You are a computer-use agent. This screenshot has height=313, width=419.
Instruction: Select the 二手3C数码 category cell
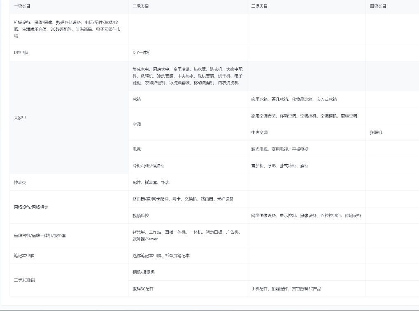(24, 280)
